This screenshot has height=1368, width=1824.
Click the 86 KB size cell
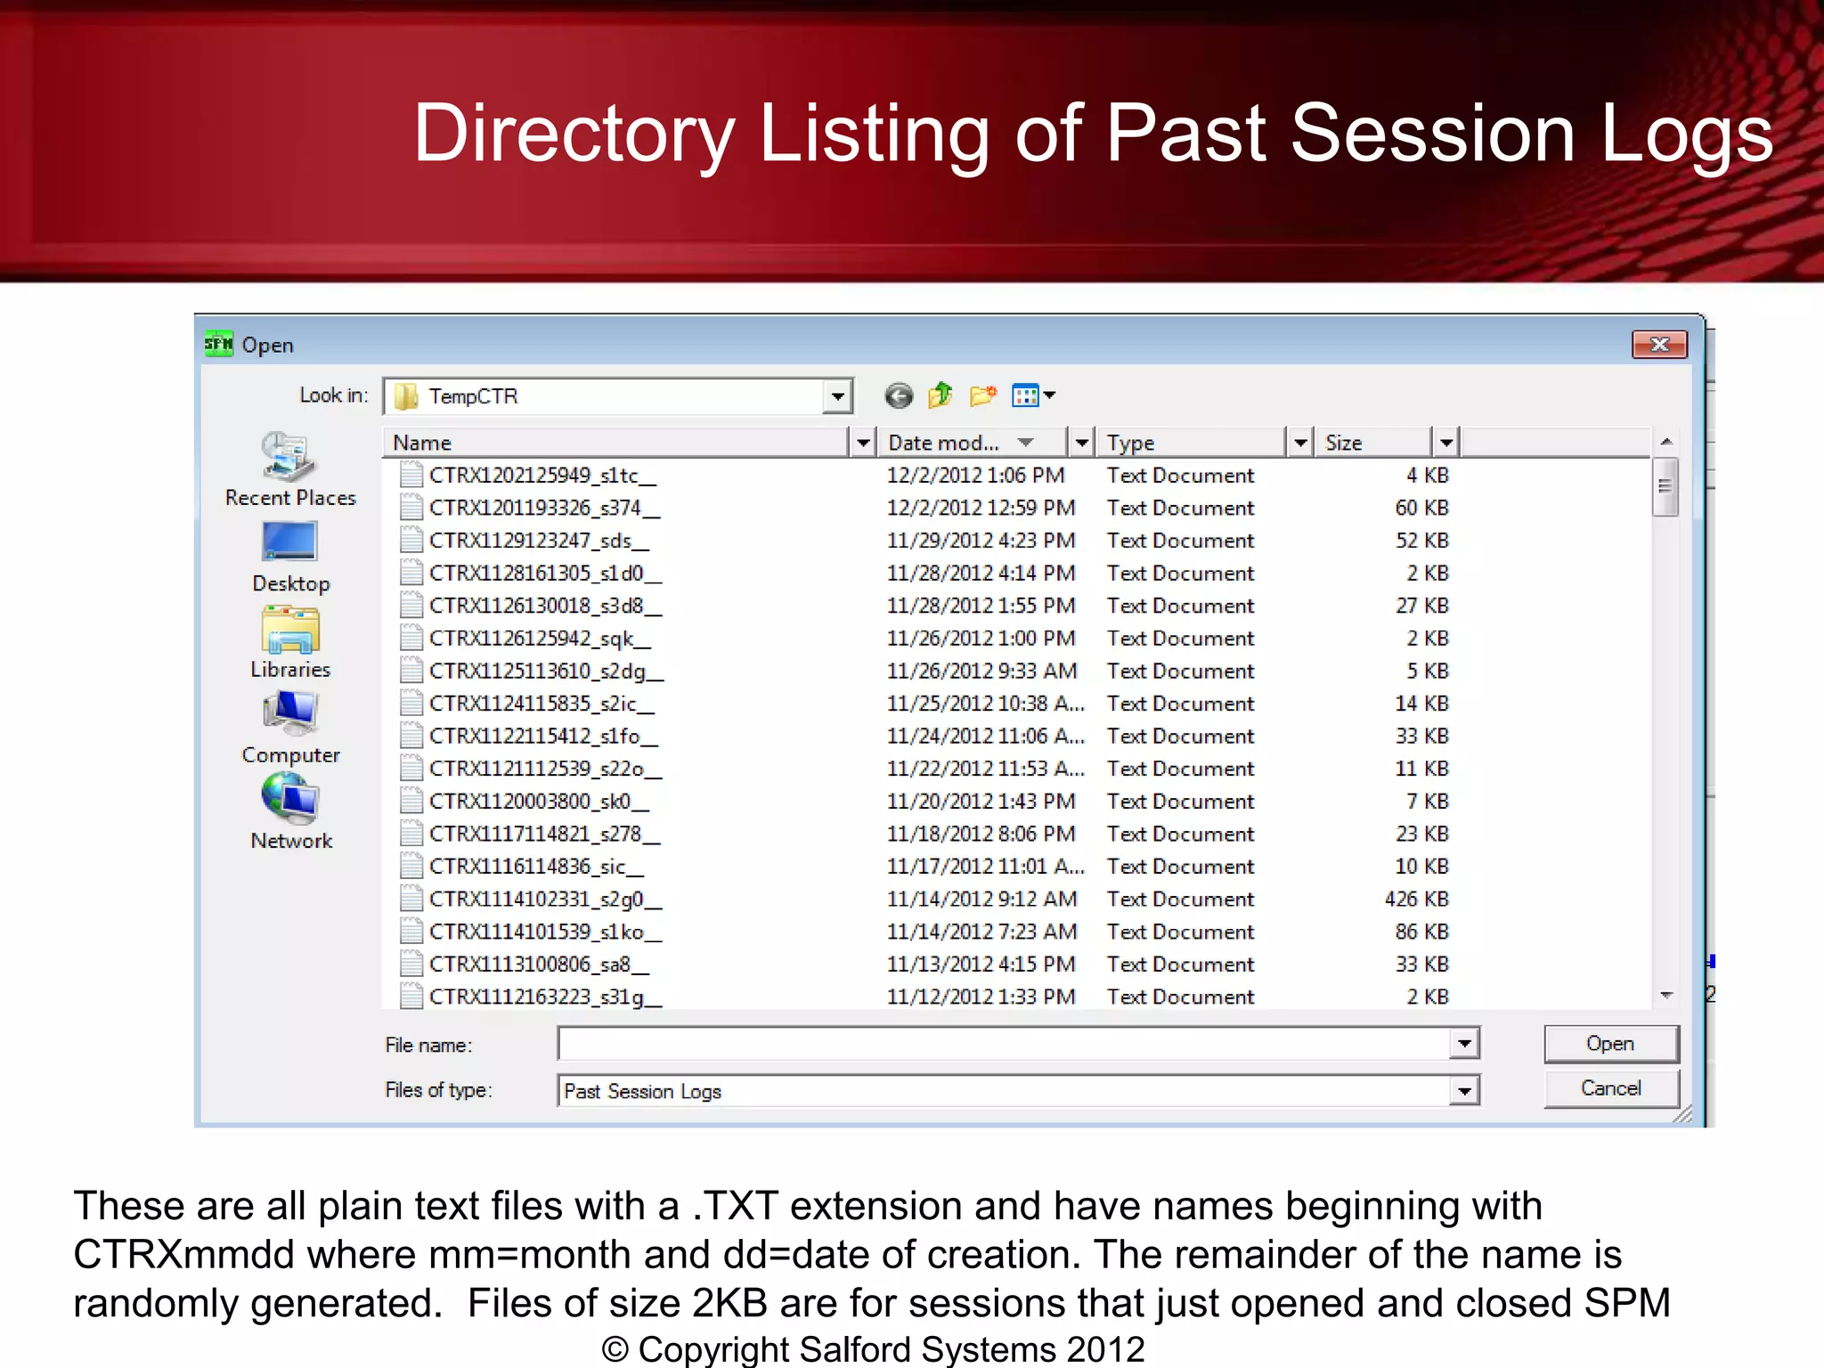(1421, 932)
